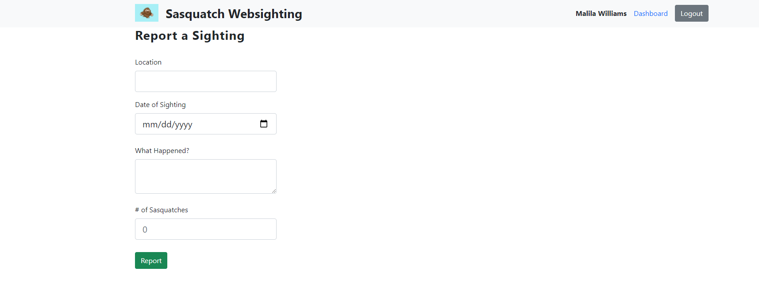759x287 pixels.
Task: Click the Date of Sighting date field
Action: click(x=199, y=124)
